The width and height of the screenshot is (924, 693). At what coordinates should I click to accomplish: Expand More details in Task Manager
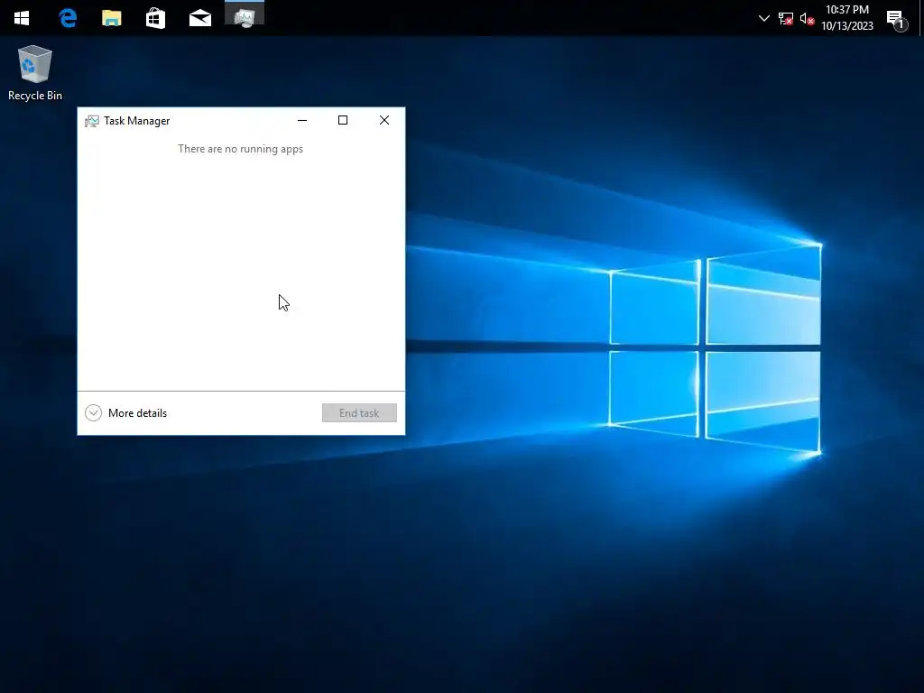click(x=126, y=413)
